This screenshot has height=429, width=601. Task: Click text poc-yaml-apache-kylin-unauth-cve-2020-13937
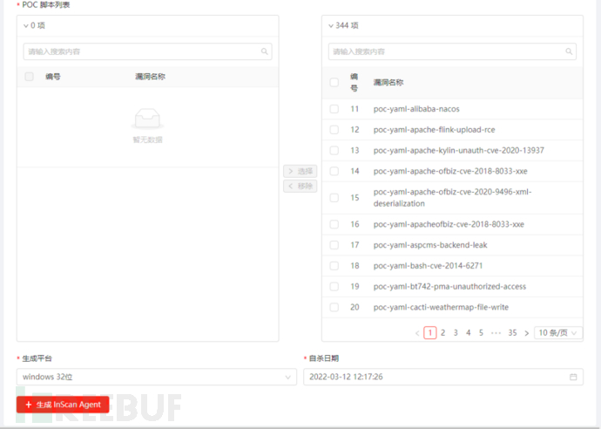(x=459, y=151)
